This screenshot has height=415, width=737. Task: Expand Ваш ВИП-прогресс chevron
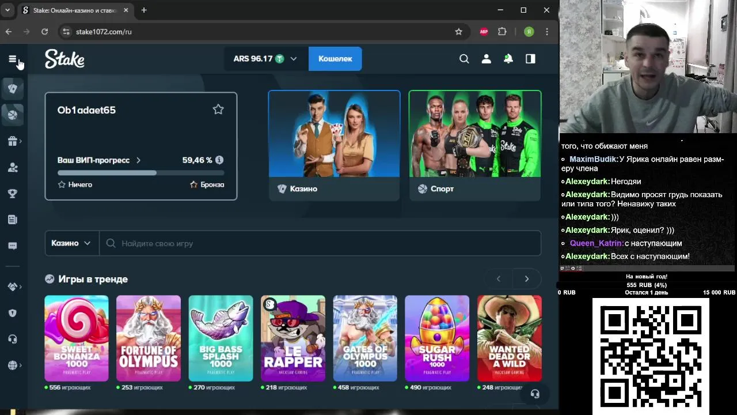coord(138,160)
